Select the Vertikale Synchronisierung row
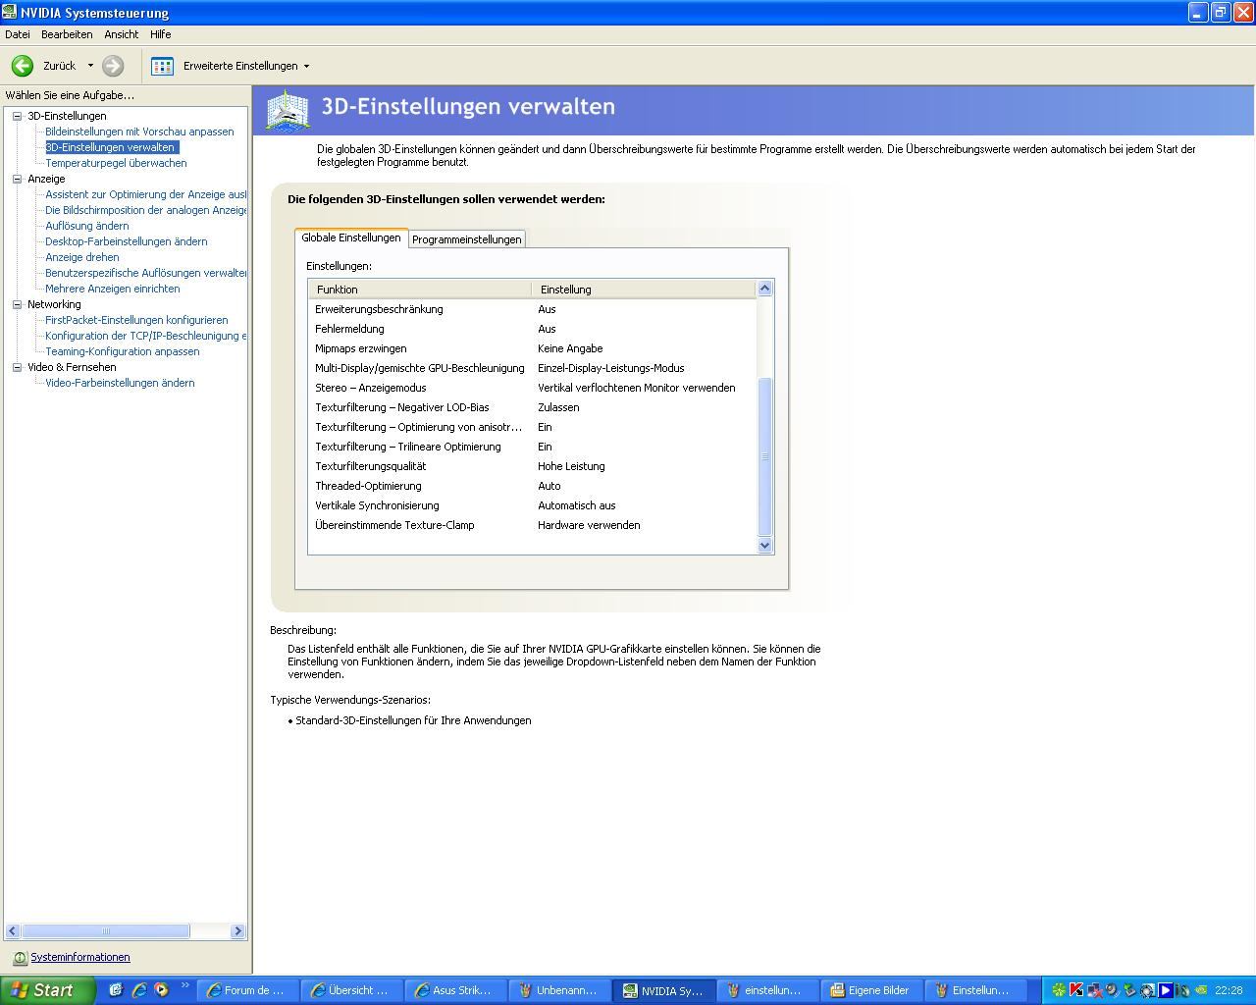The width and height of the screenshot is (1256, 1005). tap(533, 505)
